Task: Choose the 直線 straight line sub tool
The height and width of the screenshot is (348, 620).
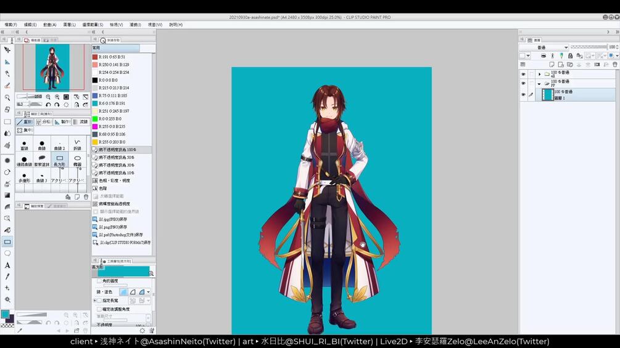Action: (x=24, y=145)
